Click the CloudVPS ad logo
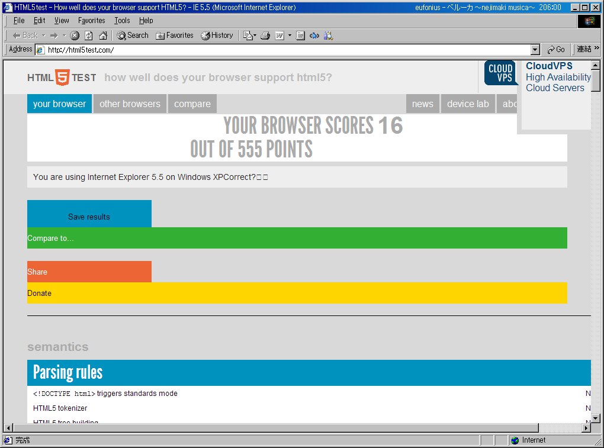 pos(501,73)
